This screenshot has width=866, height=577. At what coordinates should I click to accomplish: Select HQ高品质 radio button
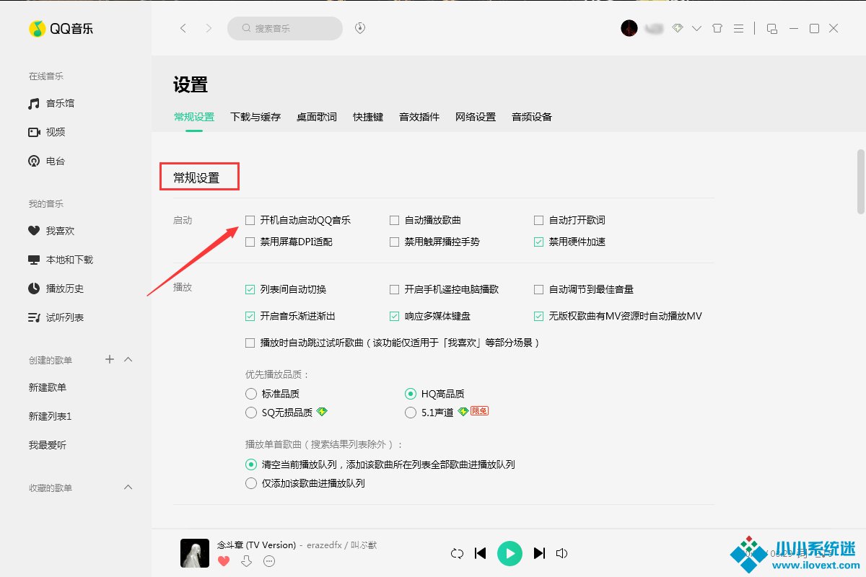coord(411,394)
